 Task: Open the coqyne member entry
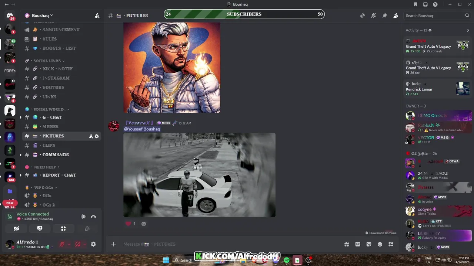pyautogui.click(x=439, y=211)
